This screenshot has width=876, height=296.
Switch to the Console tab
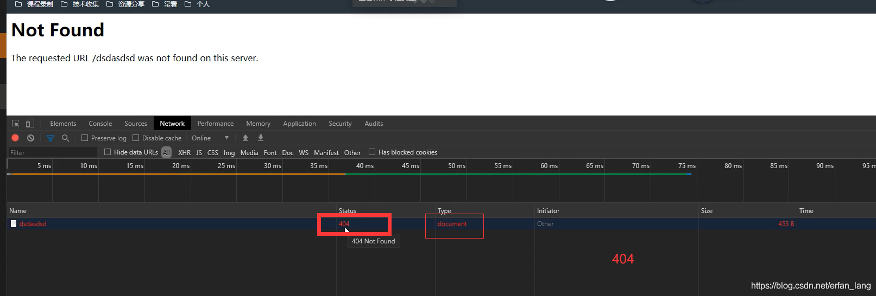pyautogui.click(x=100, y=124)
